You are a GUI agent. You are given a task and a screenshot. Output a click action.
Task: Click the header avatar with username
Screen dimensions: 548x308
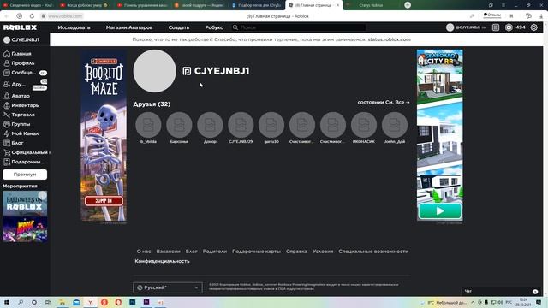(466, 27)
